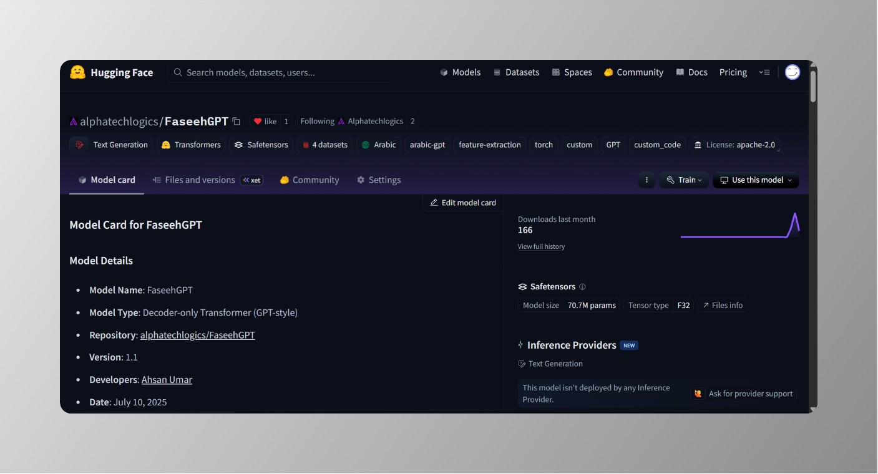
Task: Click the xet badge
Action: click(252, 180)
